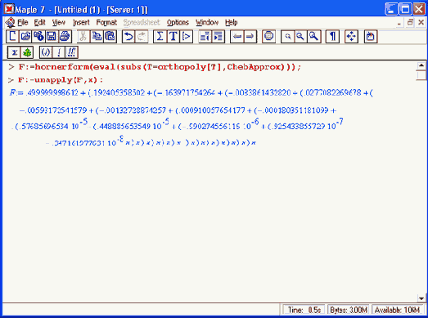The height and width of the screenshot is (318, 428).
Task: Toggle the Maple leaf input button
Action: [27, 52]
